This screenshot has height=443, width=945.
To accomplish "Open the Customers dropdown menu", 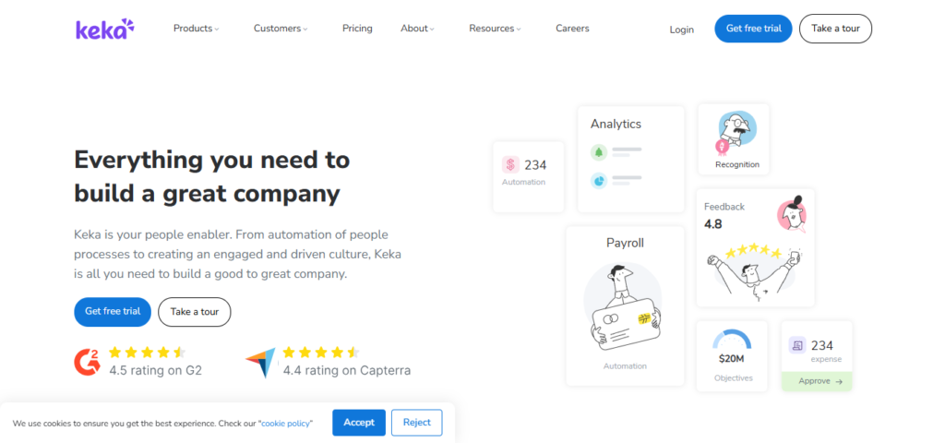I will 281,29.
